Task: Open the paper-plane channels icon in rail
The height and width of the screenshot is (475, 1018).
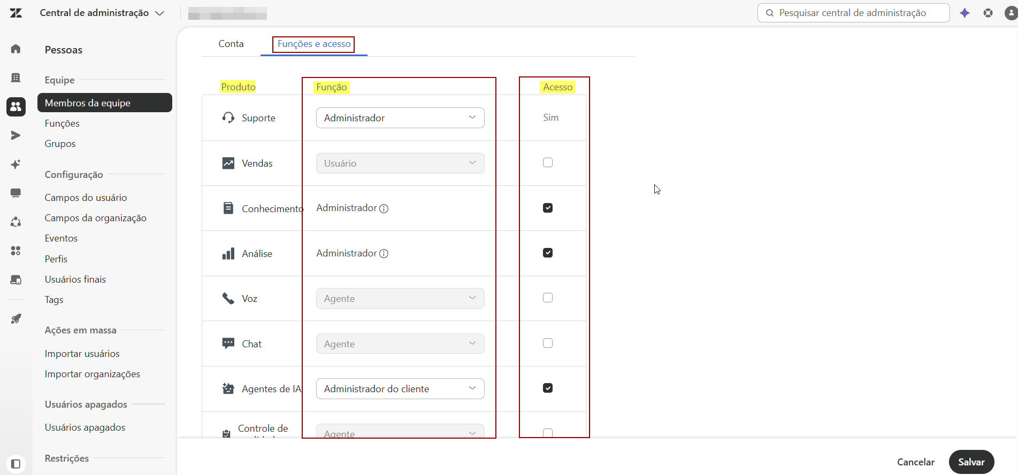Action: coord(16,136)
